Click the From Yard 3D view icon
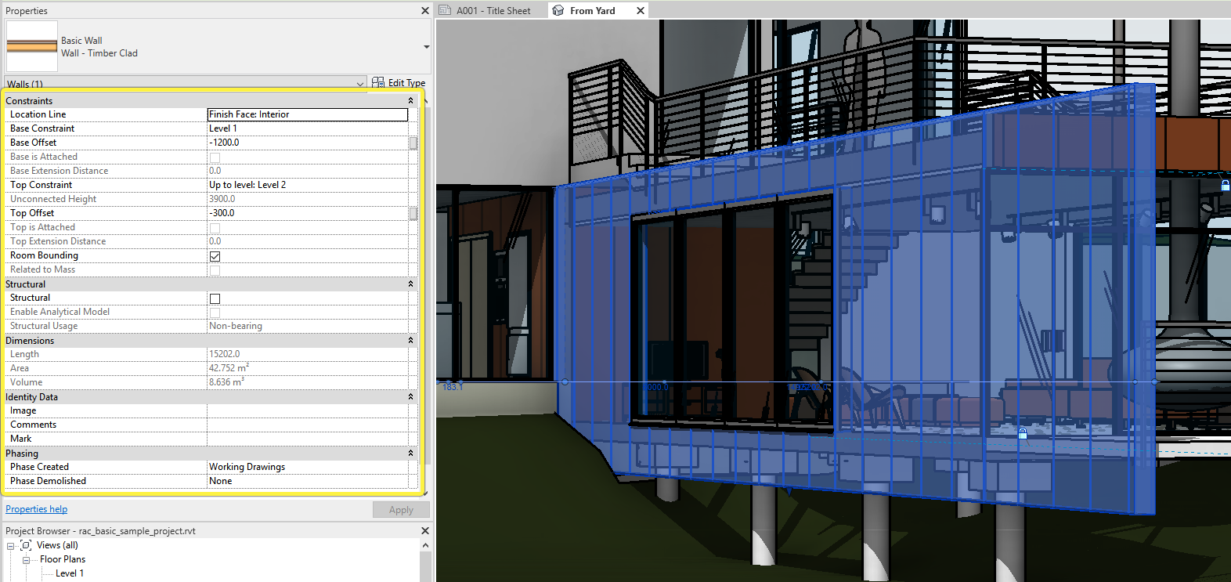The height and width of the screenshot is (582, 1231). pyautogui.click(x=558, y=10)
